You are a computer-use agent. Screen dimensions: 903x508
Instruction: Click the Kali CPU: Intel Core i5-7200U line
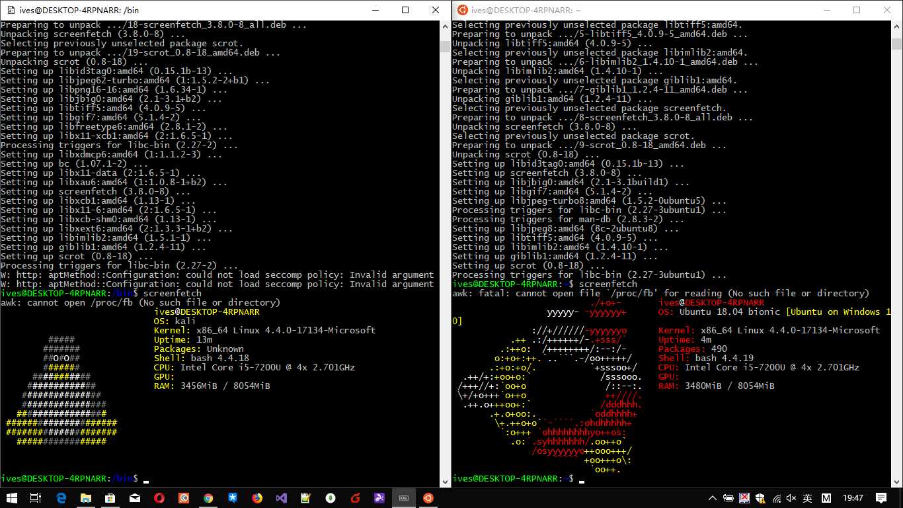254,367
